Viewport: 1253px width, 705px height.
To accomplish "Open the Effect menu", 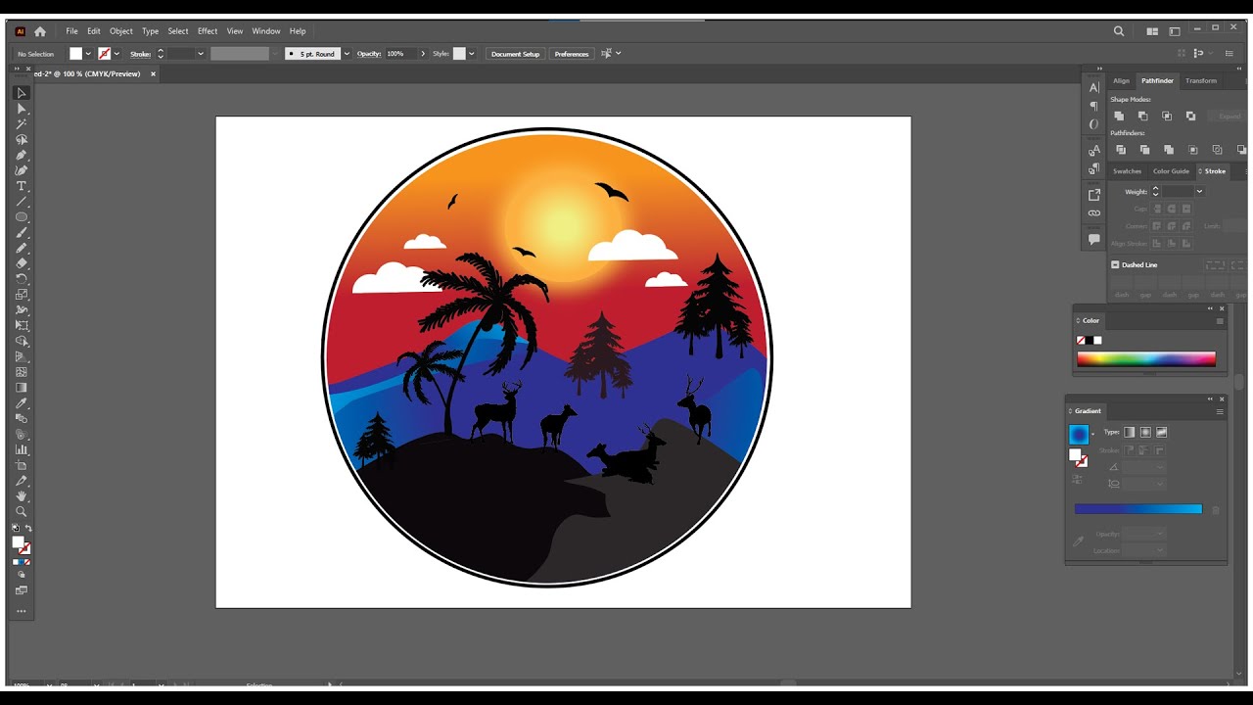I will click(208, 31).
